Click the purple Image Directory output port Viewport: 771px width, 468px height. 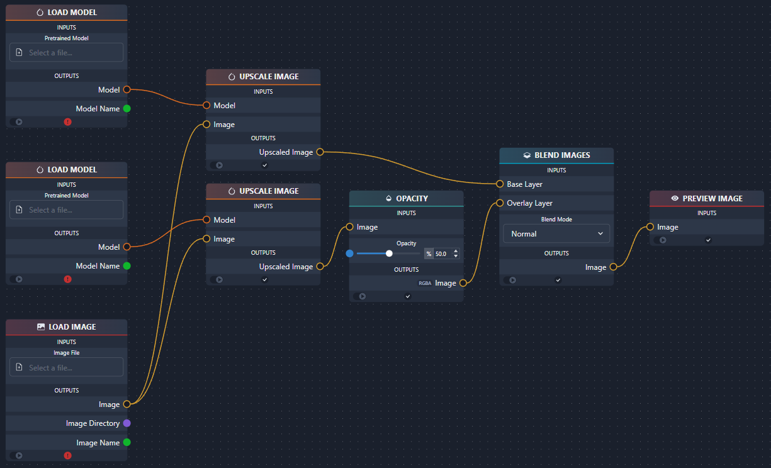pyautogui.click(x=127, y=423)
